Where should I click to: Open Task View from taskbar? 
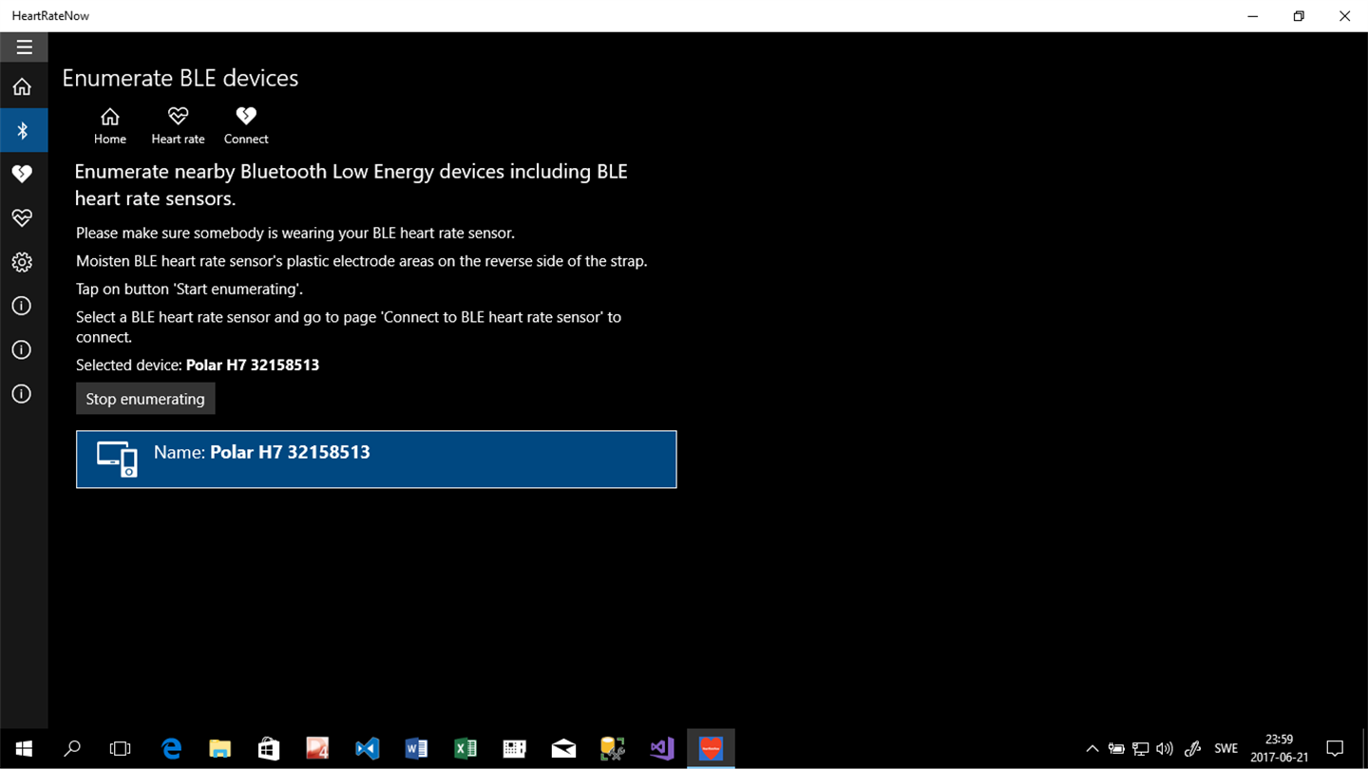tap(121, 749)
